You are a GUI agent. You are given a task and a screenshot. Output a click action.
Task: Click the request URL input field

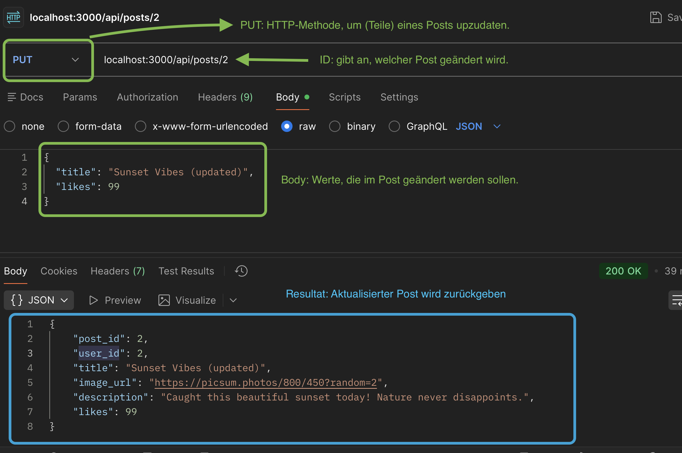coord(166,60)
